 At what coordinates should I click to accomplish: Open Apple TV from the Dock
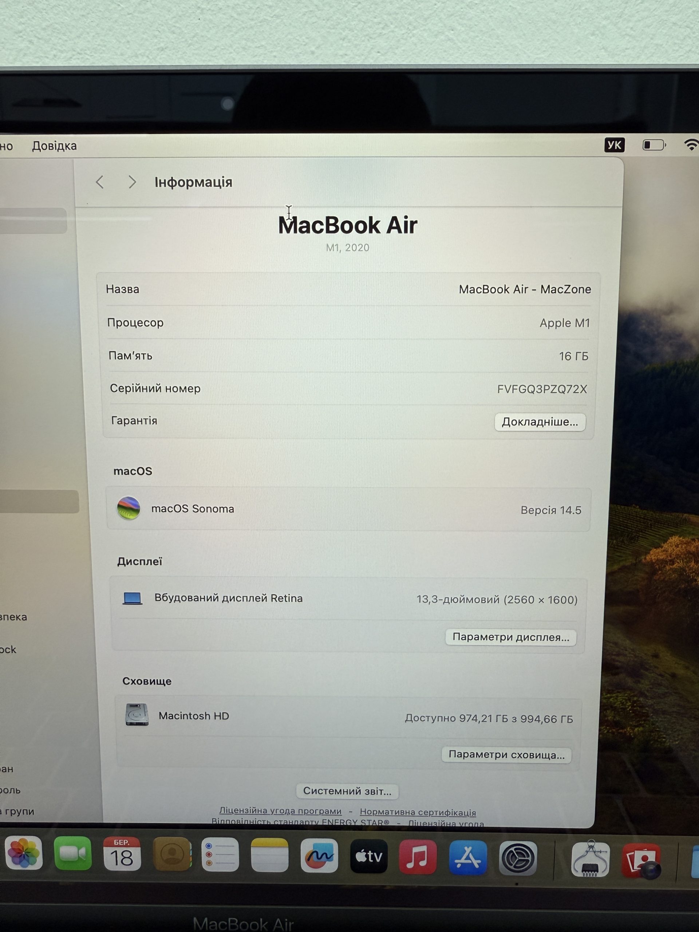[369, 856]
